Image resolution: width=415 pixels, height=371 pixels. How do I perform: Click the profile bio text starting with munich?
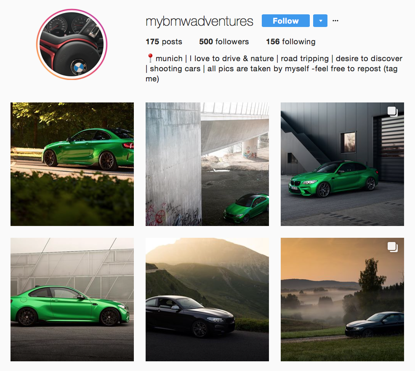[x=274, y=68]
